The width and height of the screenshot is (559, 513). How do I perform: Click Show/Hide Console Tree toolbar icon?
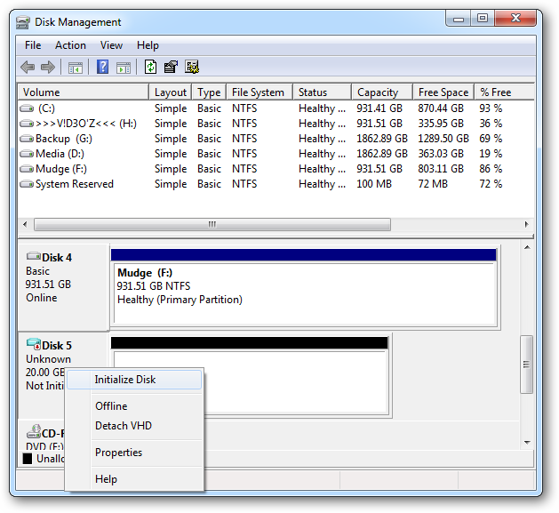pos(76,67)
